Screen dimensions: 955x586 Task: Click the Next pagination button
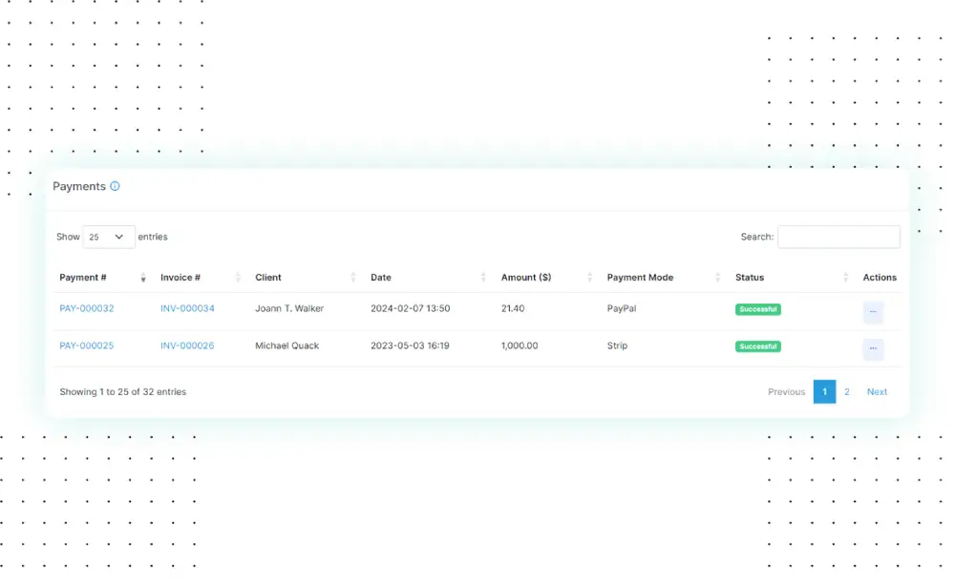tap(877, 391)
